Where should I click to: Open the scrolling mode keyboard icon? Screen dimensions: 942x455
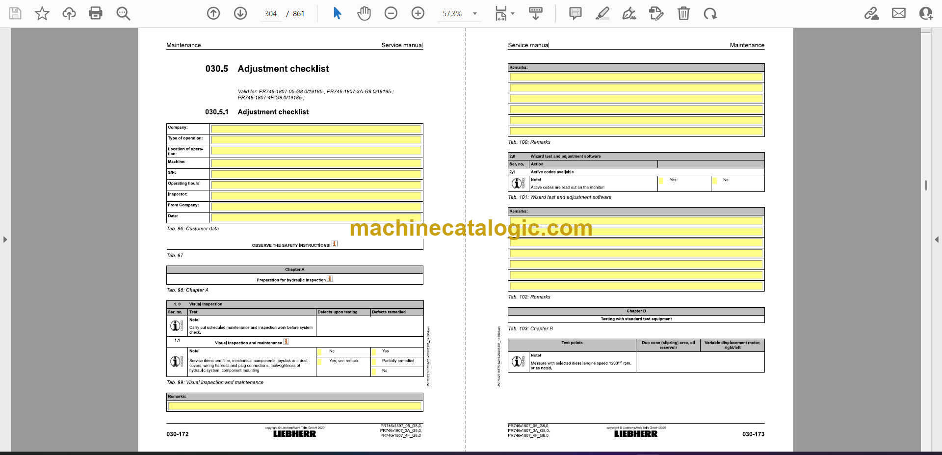tap(535, 13)
